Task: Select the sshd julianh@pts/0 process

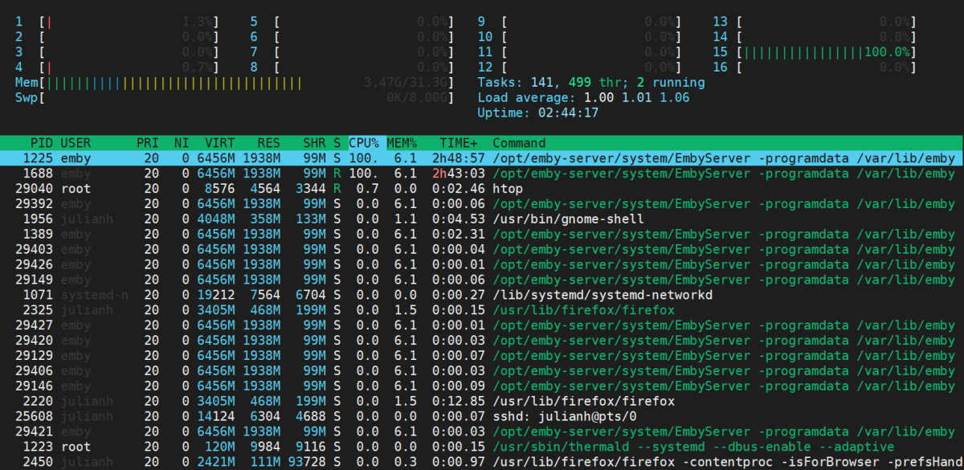Action: tap(482, 416)
